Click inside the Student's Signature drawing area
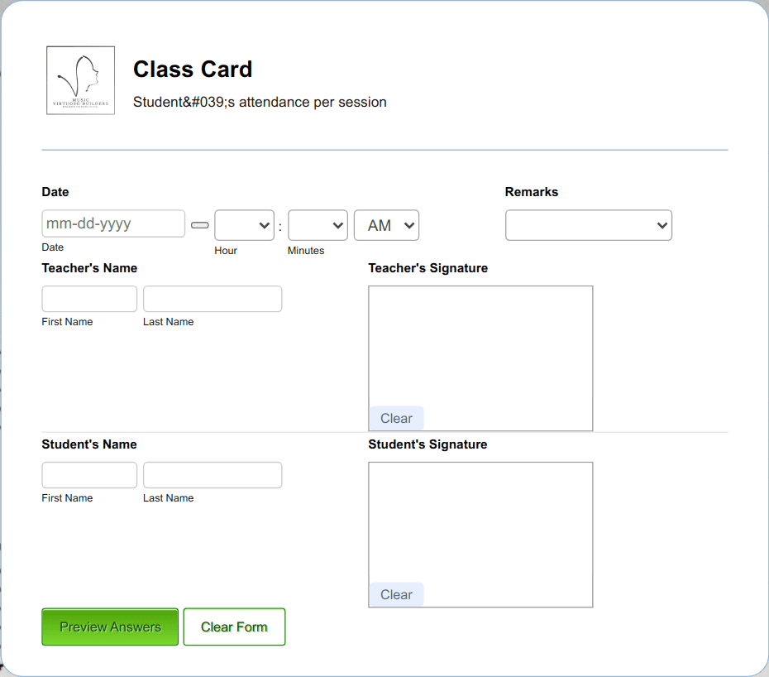The width and height of the screenshot is (769, 677). pyautogui.click(x=480, y=521)
